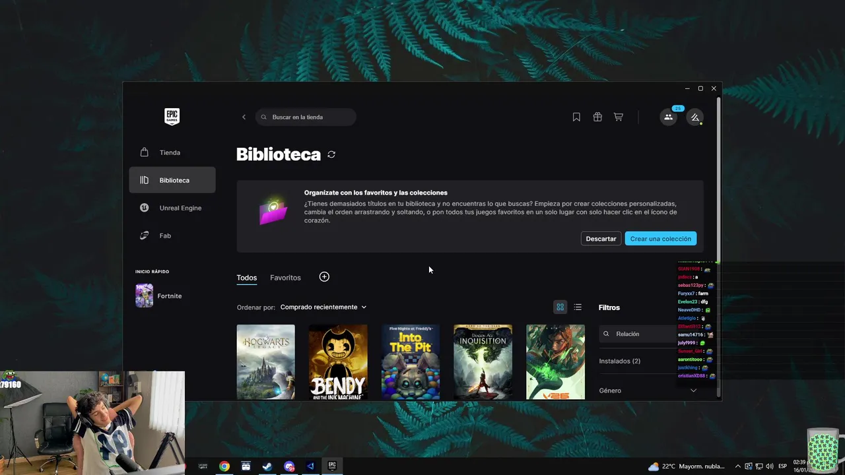Open Hogwarts Legacy game tile
The height and width of the screenshot is (475, 845).
coord(266,362)
